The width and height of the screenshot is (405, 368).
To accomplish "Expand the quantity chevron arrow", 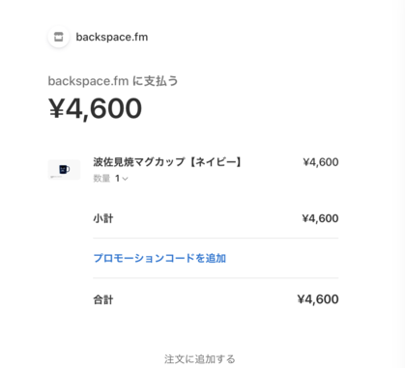I will 126,179.
